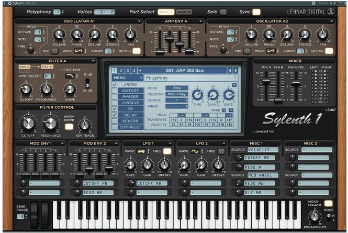Go to the previous preset arrow
Viewport: 348px width, 233px height.
[230, 70]
